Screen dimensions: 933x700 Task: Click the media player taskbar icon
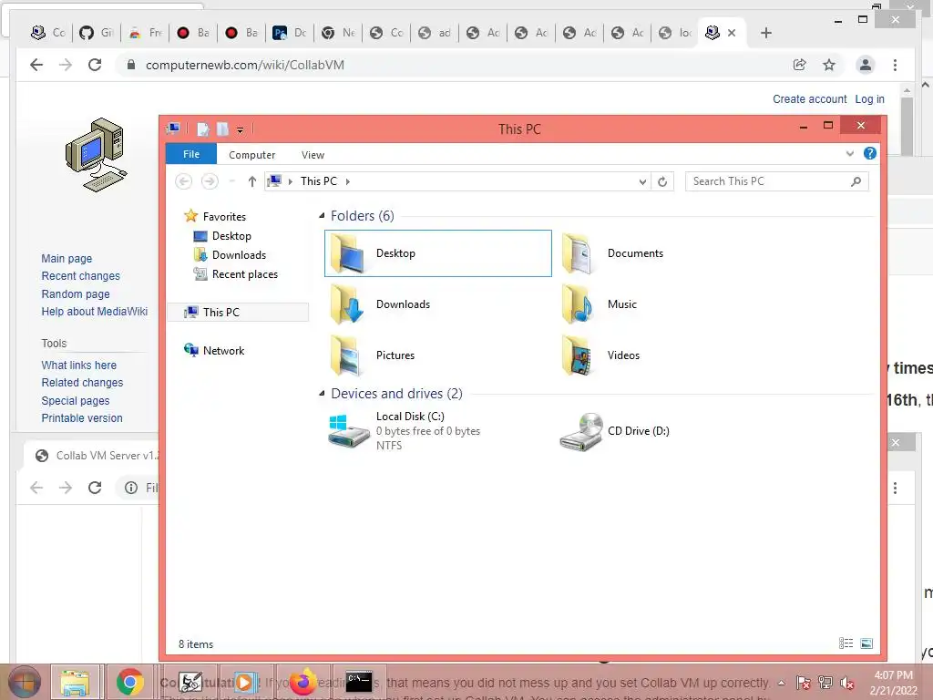tap(244, 682)
